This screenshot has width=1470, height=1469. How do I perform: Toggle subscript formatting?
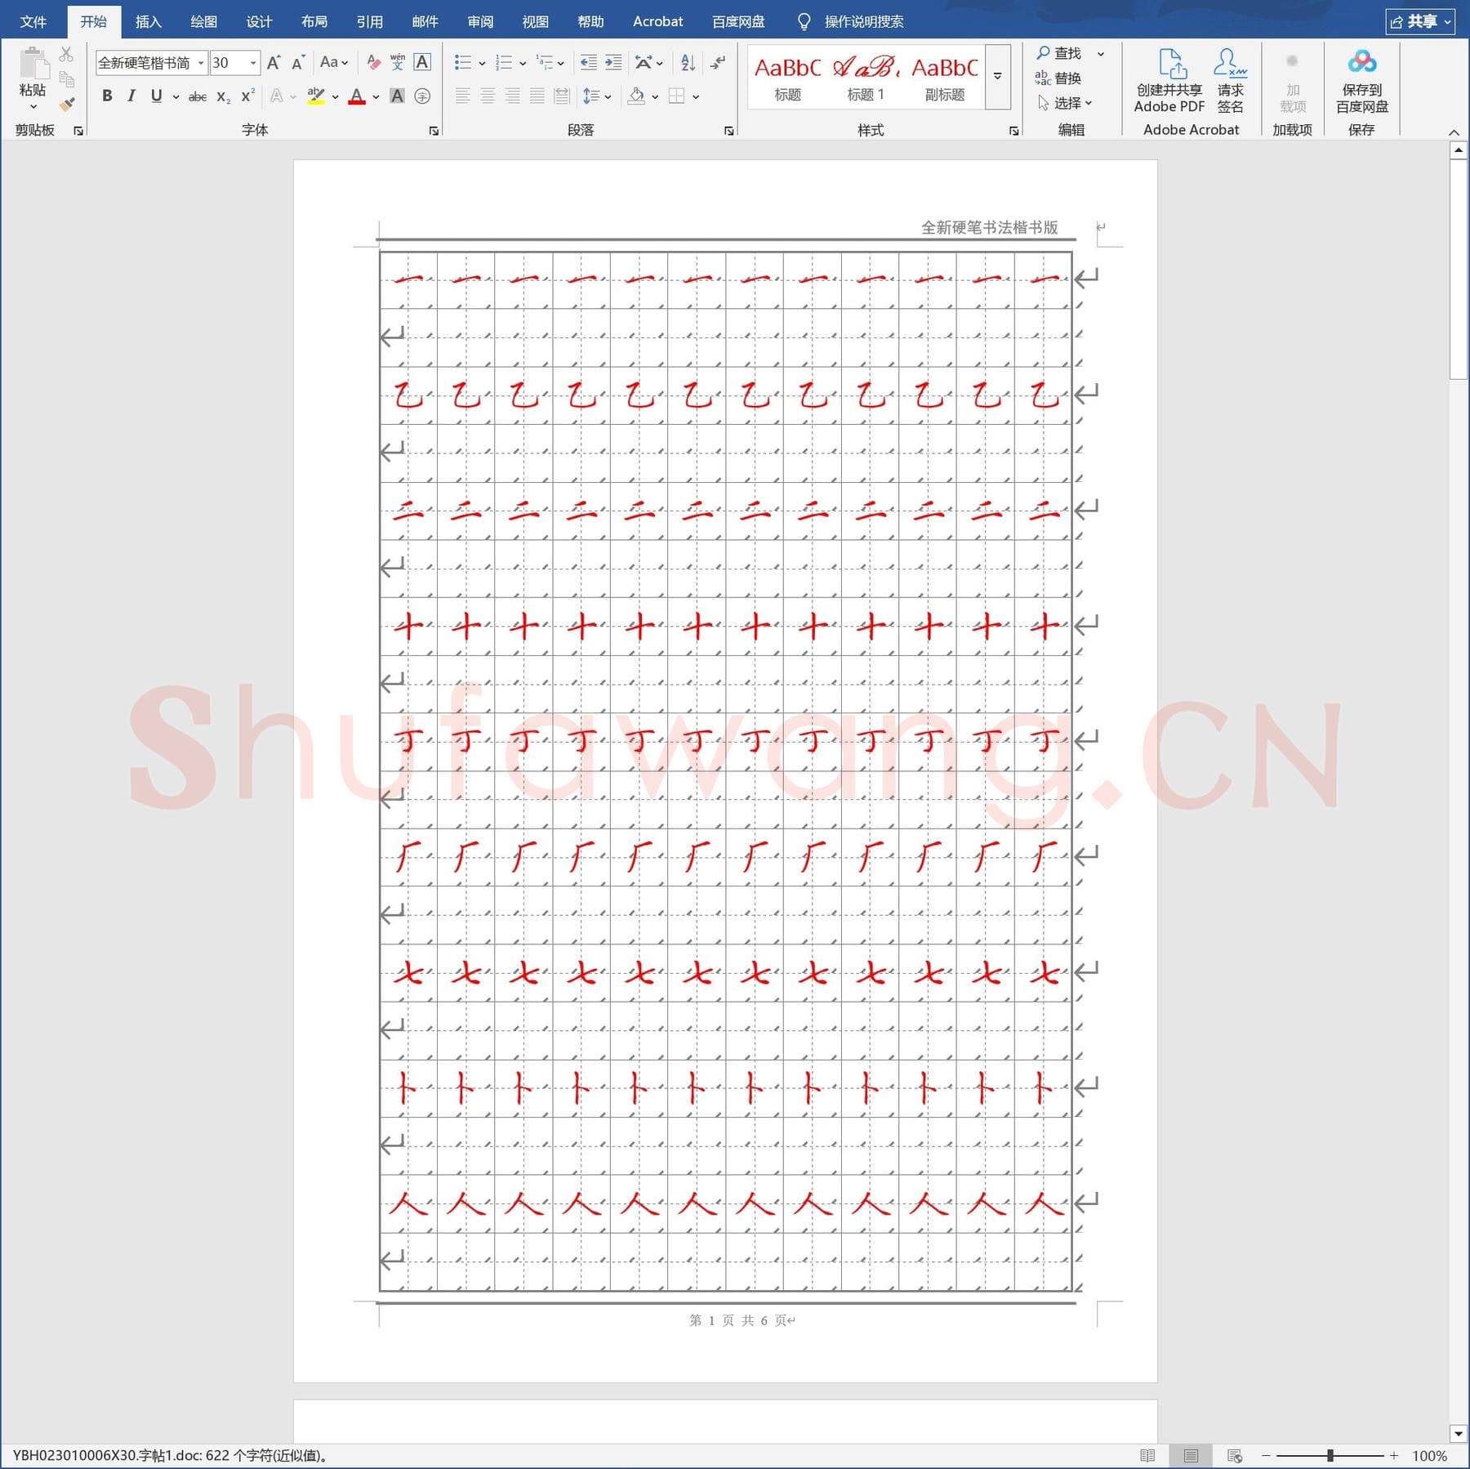click(x=223, y=96)
